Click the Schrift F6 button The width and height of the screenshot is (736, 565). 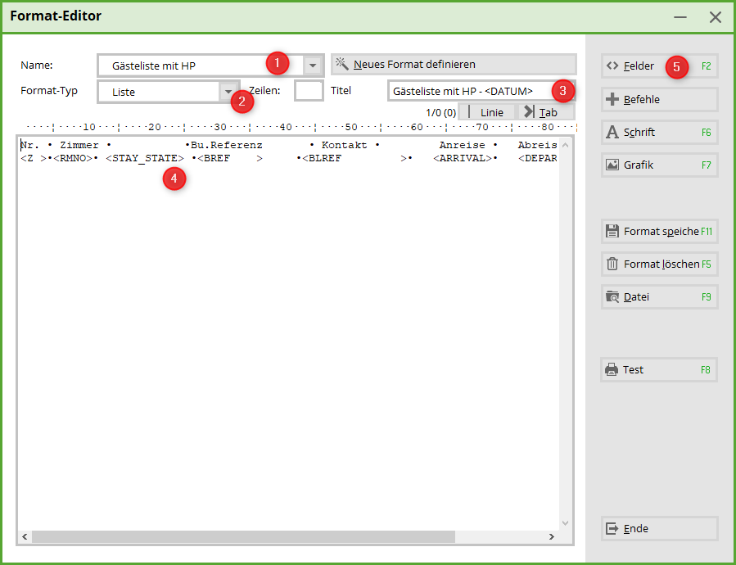point(660,133)
